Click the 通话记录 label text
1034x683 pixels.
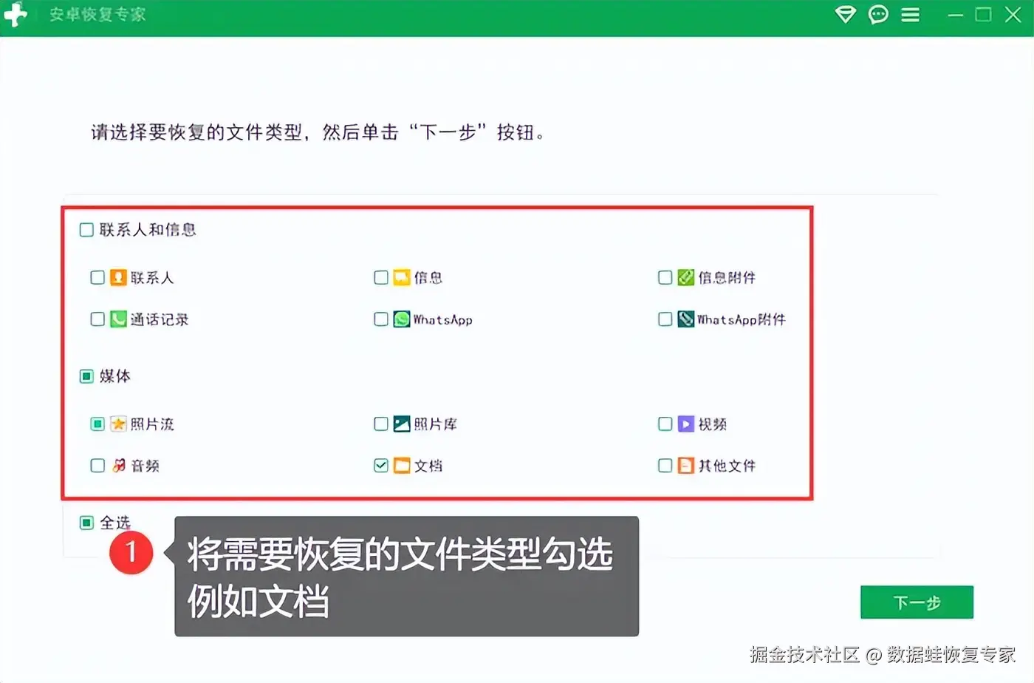(160, 319)
